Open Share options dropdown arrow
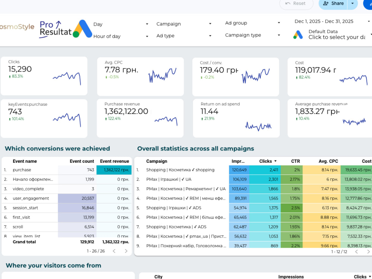 353,3
